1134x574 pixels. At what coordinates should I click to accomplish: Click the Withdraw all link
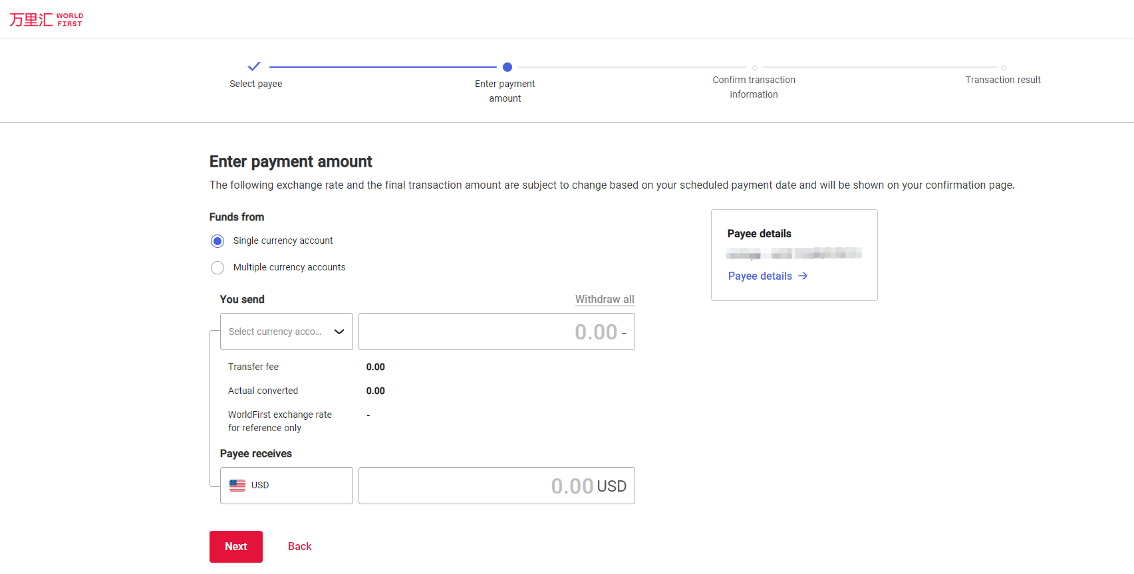pos(604,300)
